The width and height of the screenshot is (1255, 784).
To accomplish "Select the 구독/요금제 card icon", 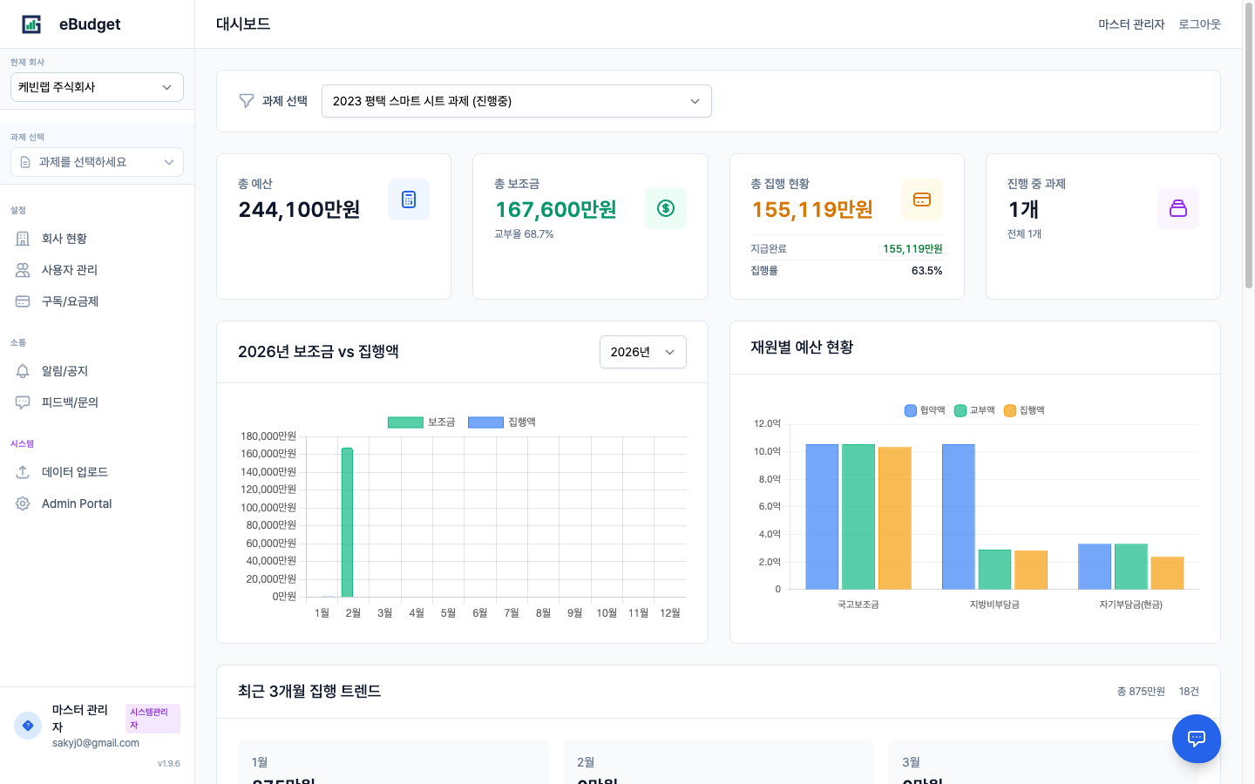I will (x=22, y=301).
